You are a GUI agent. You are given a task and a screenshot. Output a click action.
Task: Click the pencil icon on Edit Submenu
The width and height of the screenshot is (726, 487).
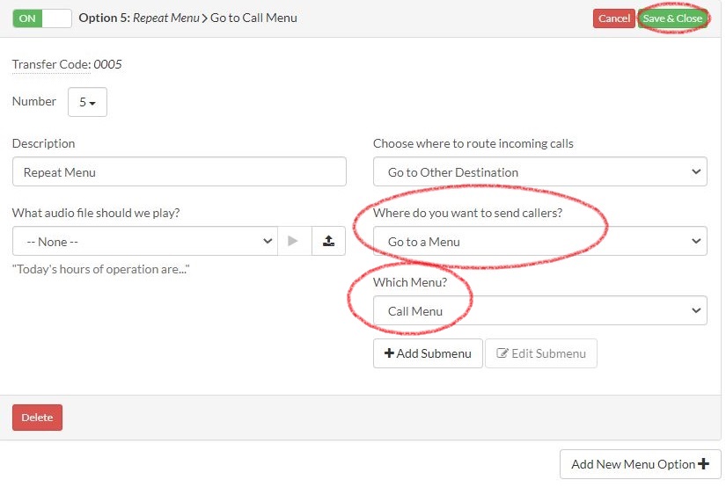502,354
